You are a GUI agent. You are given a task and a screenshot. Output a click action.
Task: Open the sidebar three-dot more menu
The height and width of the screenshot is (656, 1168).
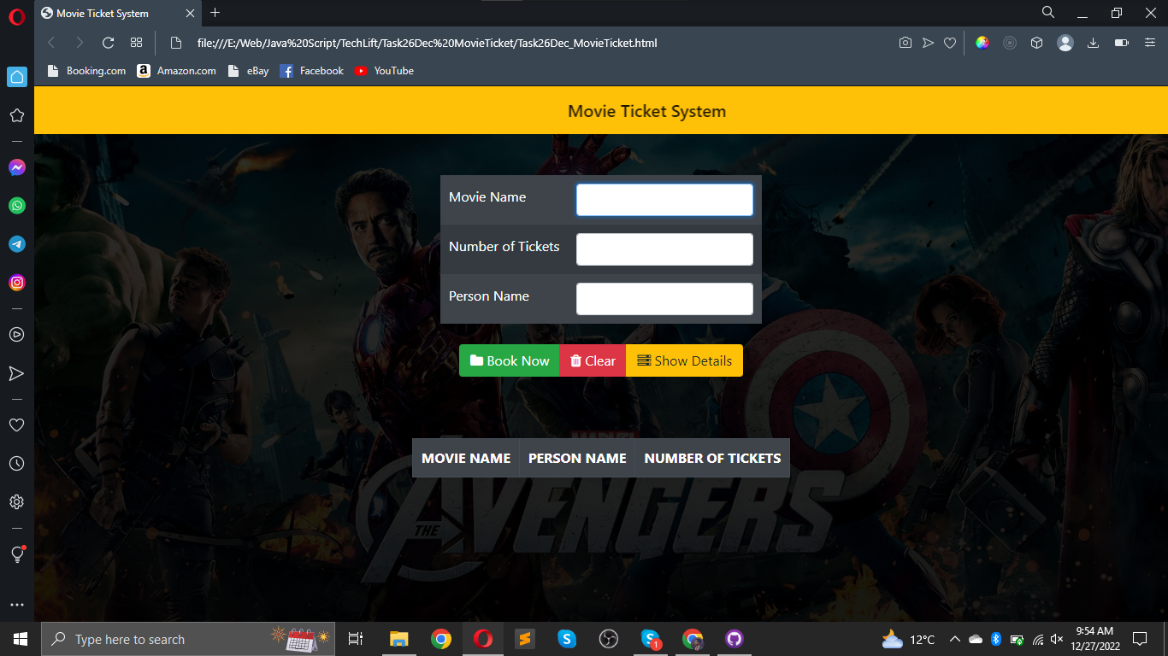point(16,605)
